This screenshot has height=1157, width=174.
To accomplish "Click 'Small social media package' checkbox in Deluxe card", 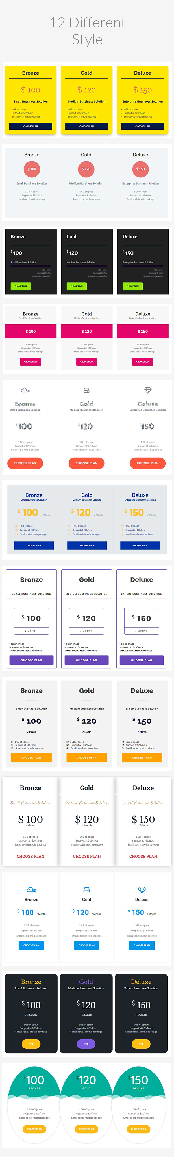I will tap(123, 748).
